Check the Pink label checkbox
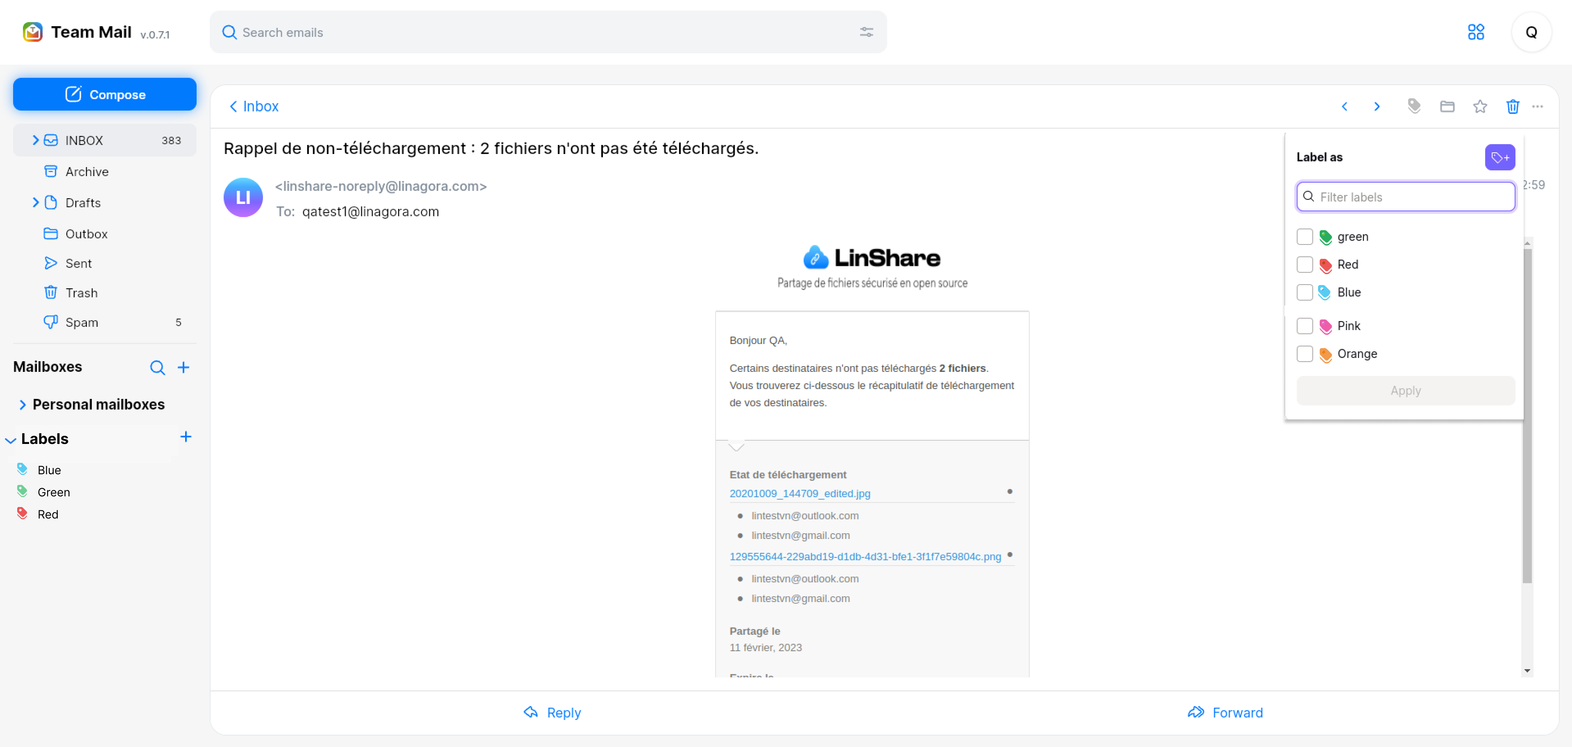This screenshot has width=1572, height=747. 1304,326
